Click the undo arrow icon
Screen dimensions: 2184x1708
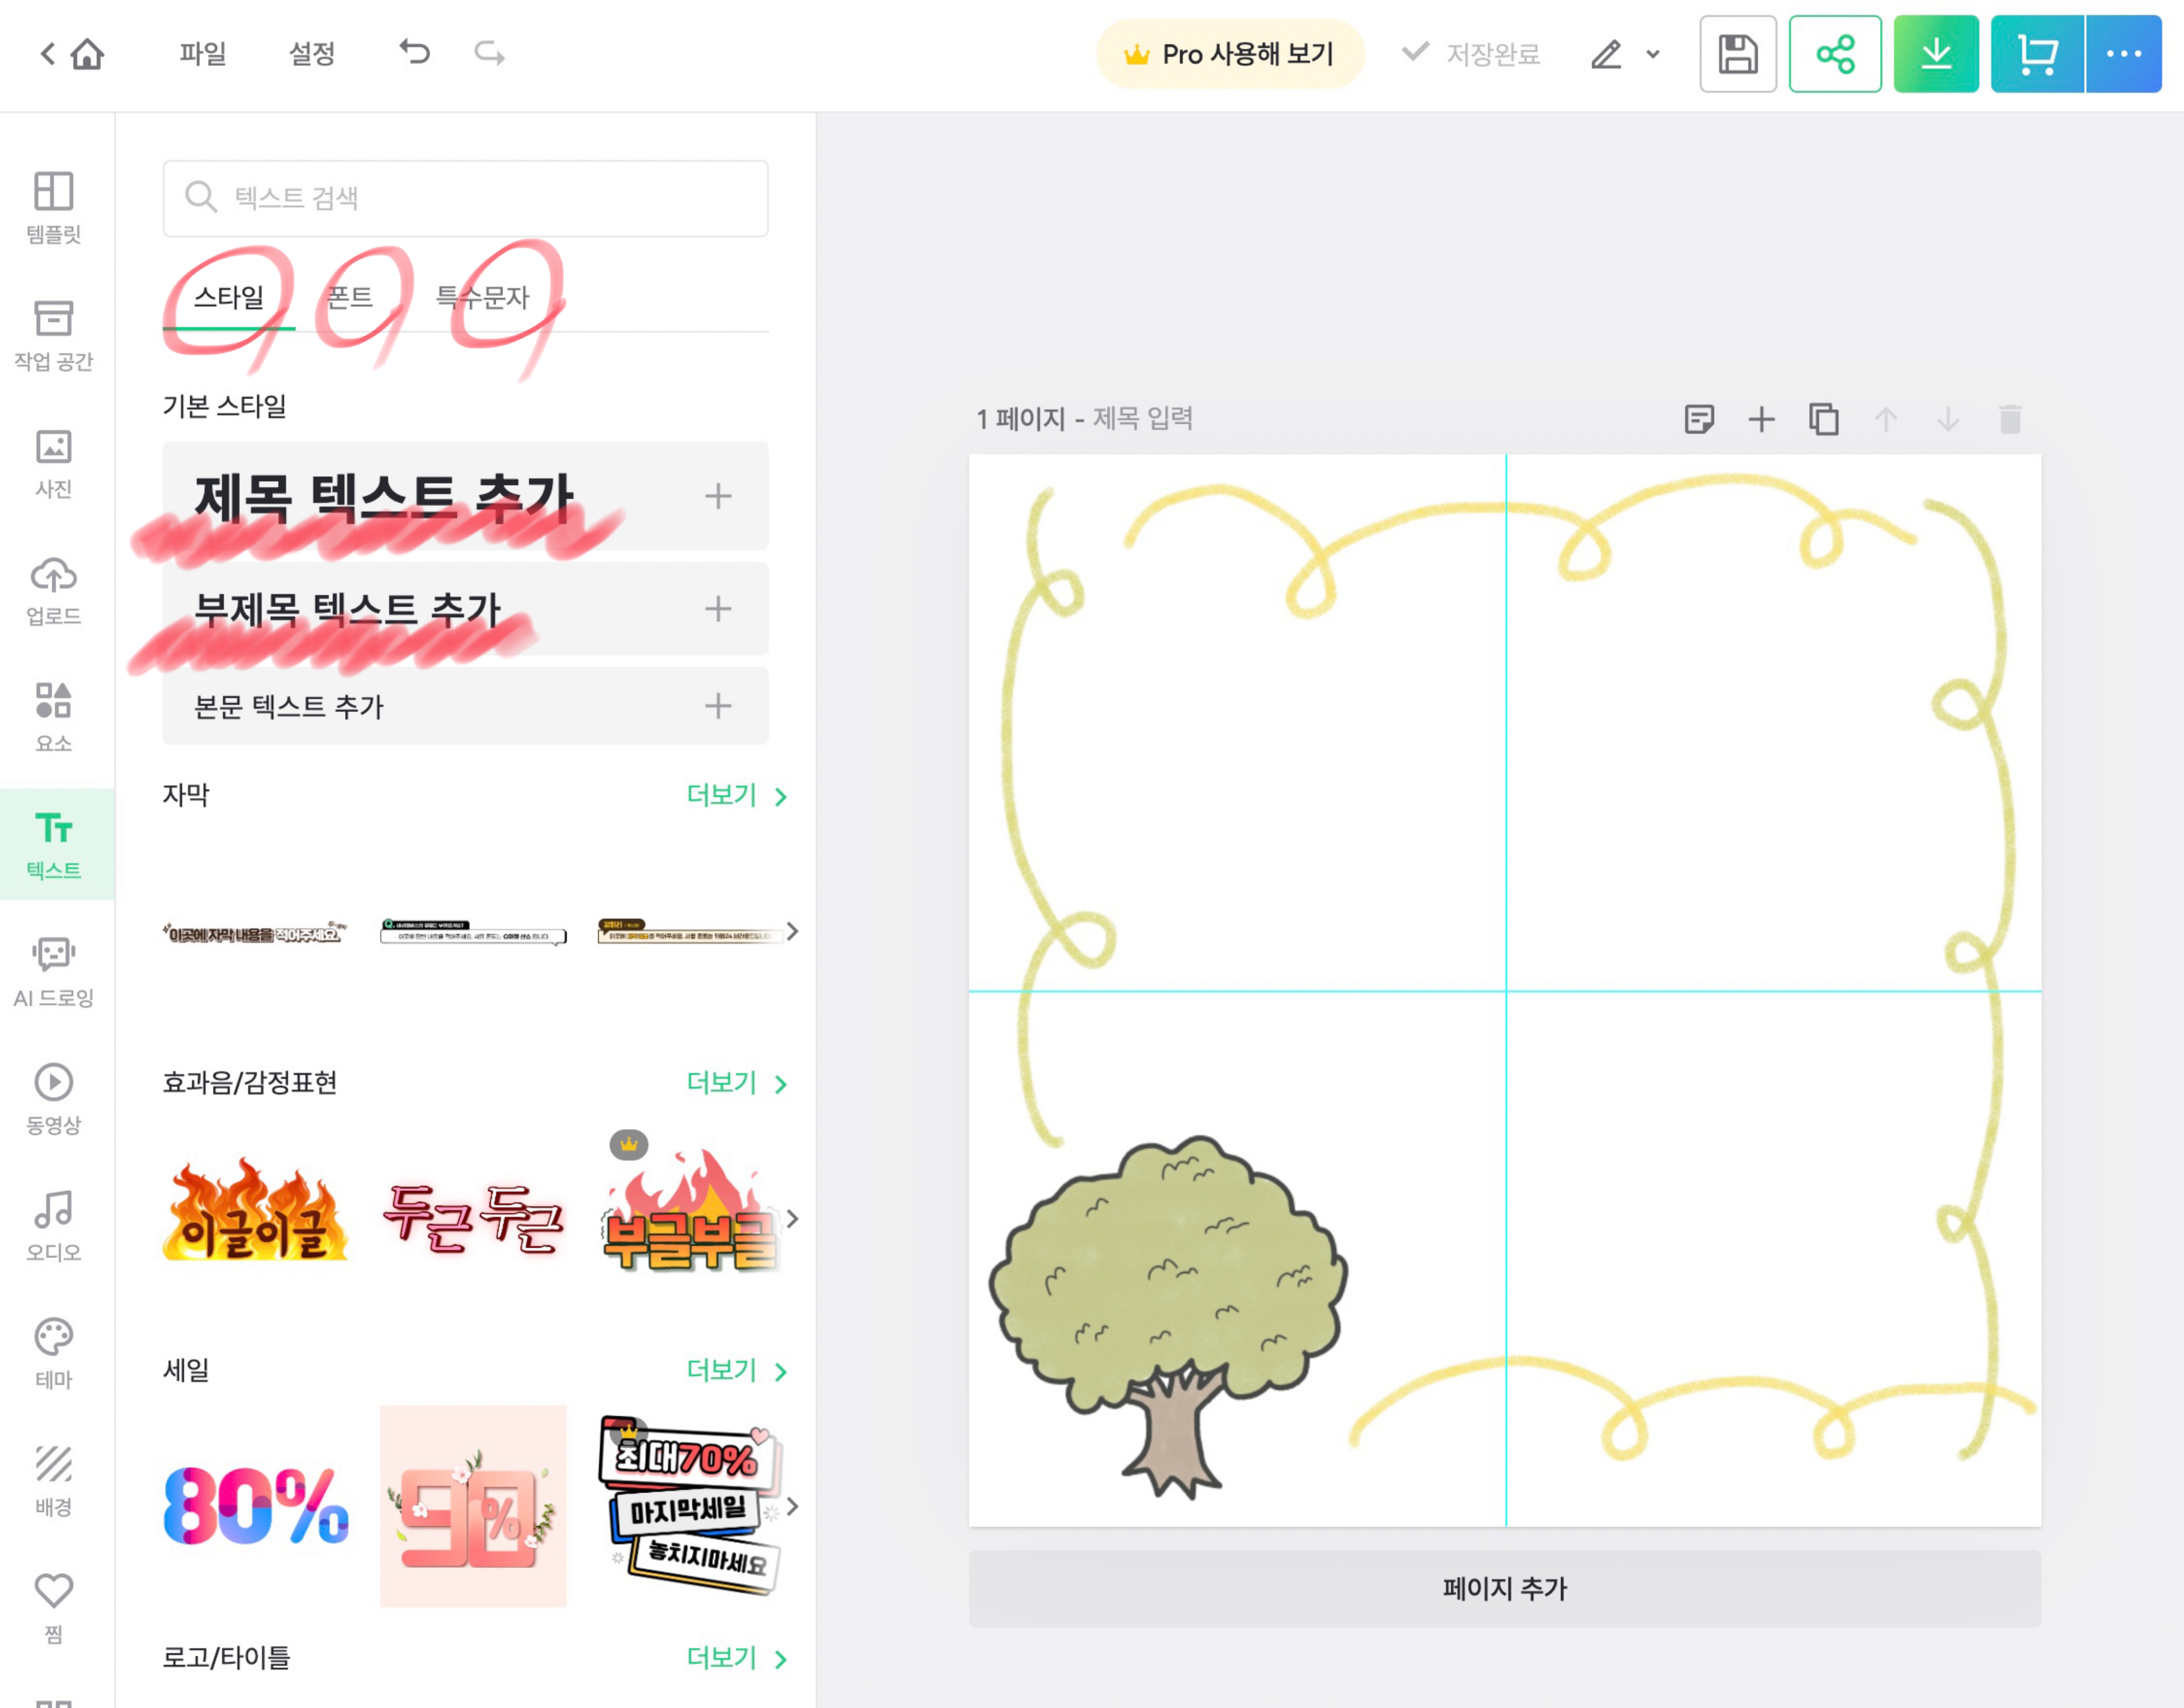click(x=414, y=52)
